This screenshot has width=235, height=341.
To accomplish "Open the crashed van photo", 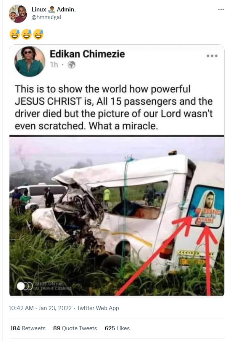I will pos(117,216).
